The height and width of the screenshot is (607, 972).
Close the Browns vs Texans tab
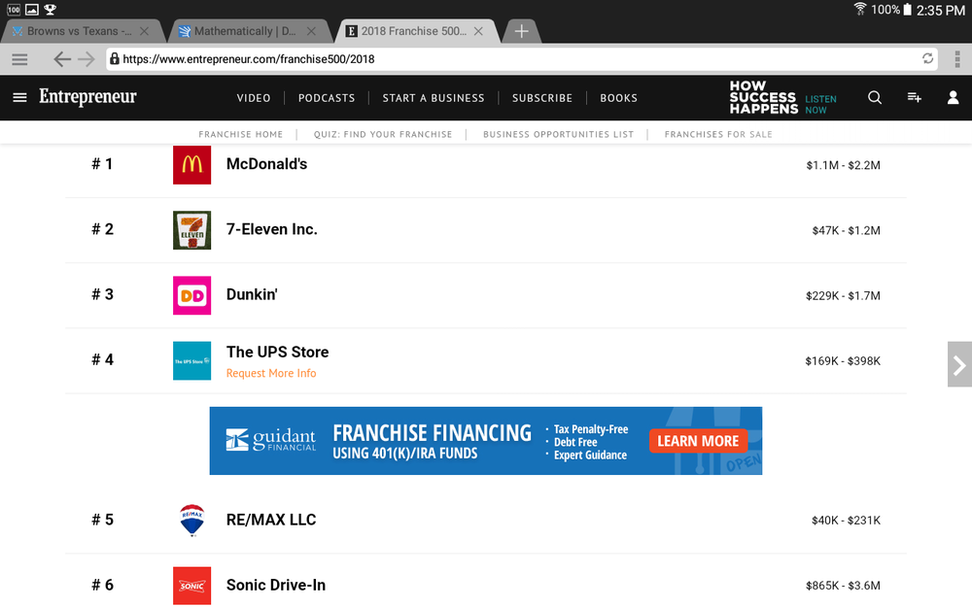tap(144, 31)
